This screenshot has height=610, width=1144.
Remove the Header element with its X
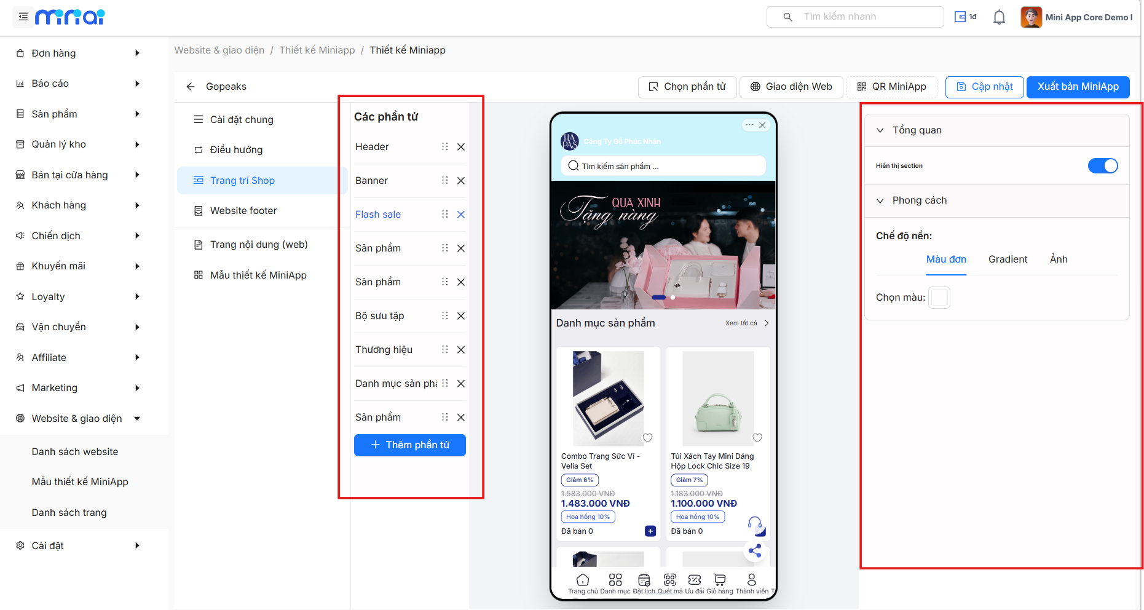461,147
